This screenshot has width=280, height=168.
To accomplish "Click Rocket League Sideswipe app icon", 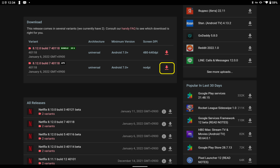I will tap(190, 108).
